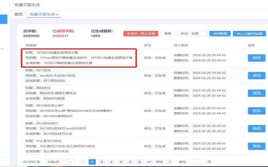Go to next page arrow
The height and width of the screenshot is (167, 268).
(x=170, y=162)
